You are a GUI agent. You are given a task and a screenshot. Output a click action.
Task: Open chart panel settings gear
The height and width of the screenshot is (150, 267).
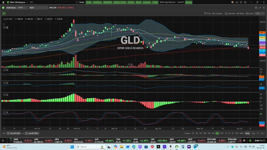tap(256, 8)
